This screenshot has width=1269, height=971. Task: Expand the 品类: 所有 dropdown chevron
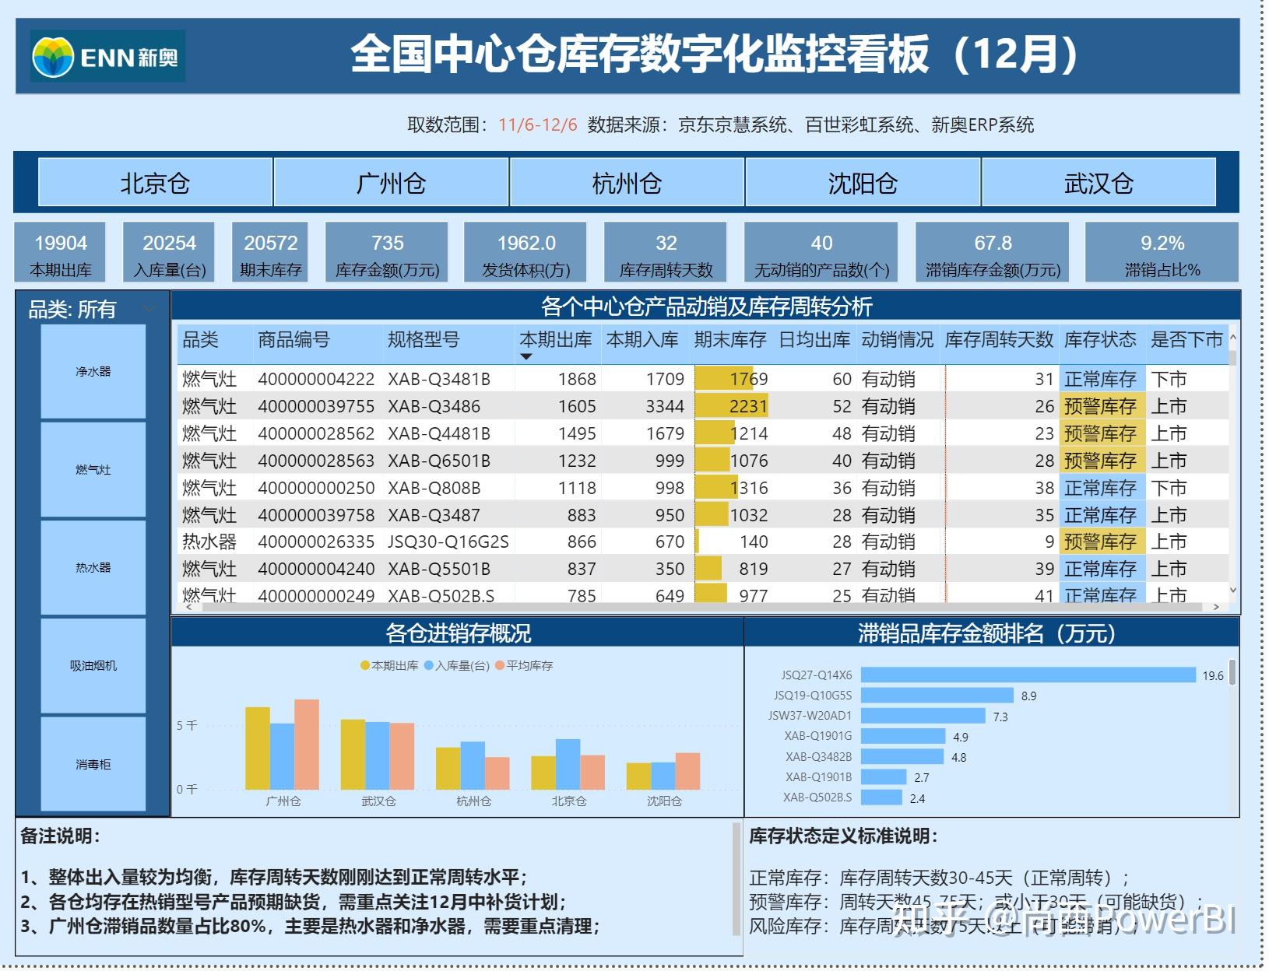coord(150,309)
